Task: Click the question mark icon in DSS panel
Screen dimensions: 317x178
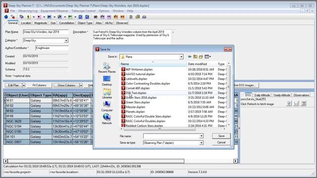Action: pos(303,103)
